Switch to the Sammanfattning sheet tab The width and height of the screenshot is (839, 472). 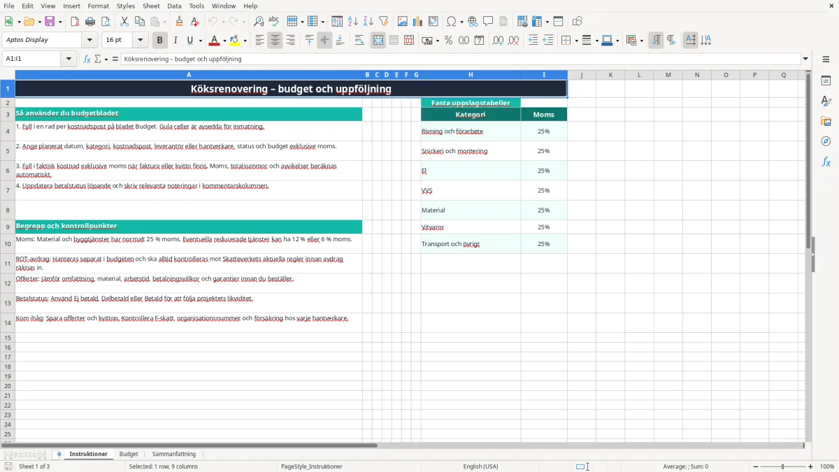coord(174,454)
